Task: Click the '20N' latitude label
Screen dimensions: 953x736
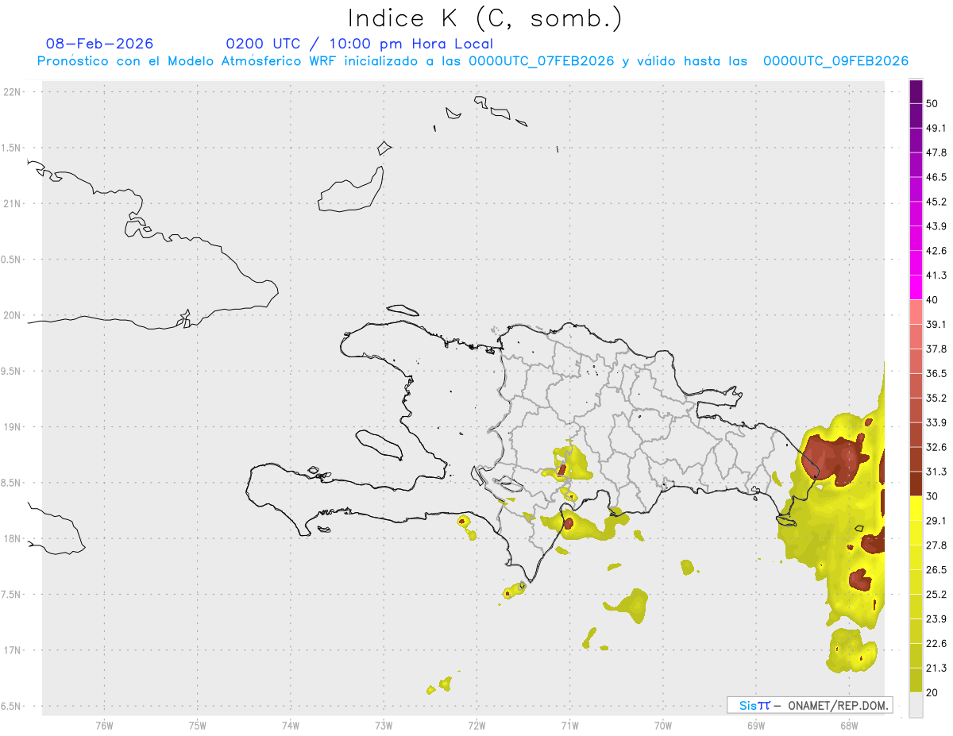Action: click(x=14, y=315)
